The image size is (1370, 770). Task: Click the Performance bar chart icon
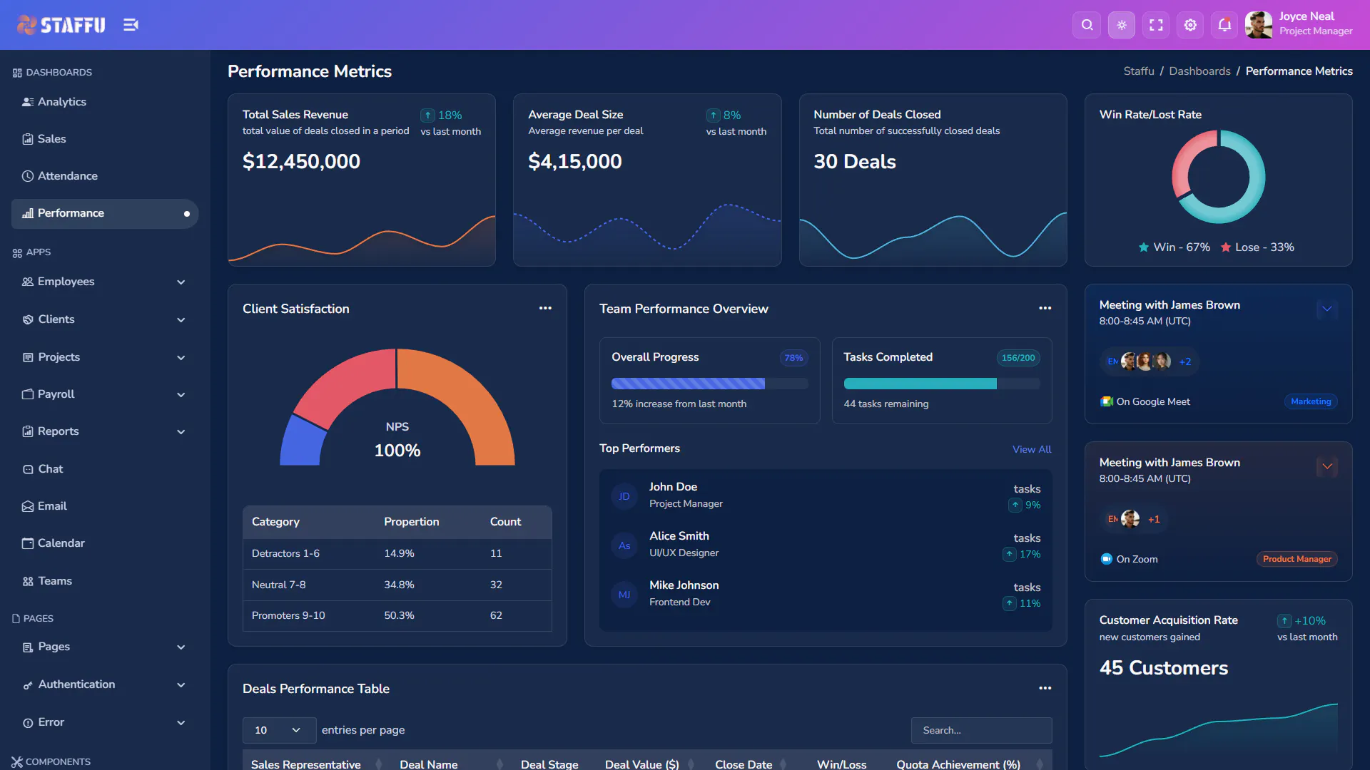tap(28, 213)
